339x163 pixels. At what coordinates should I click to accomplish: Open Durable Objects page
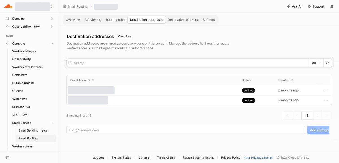[x=23, y=83]
